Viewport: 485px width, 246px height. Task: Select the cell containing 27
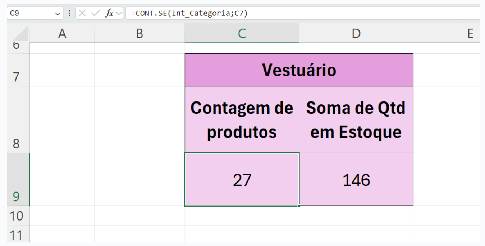click(x=242, y=179)
